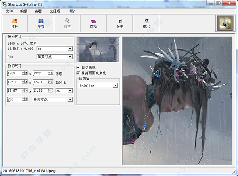Expand the new size 每英寸点 dropdown
The width and height of the screenshot is (238, 176).
tap(70, 99)
